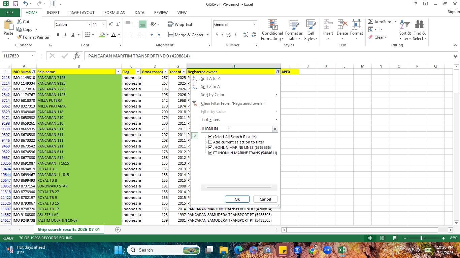Apply percent style format
This screenshot has height=258, width=460.
(229, 35)
